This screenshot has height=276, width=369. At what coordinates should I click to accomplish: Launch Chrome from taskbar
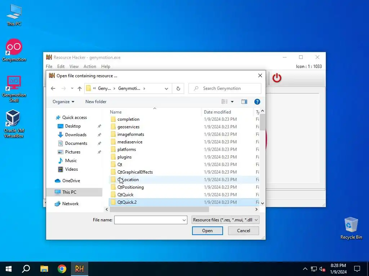62,269
